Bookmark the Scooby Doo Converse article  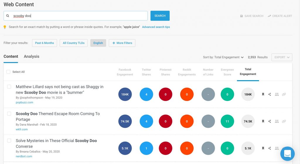coord(263,148)
